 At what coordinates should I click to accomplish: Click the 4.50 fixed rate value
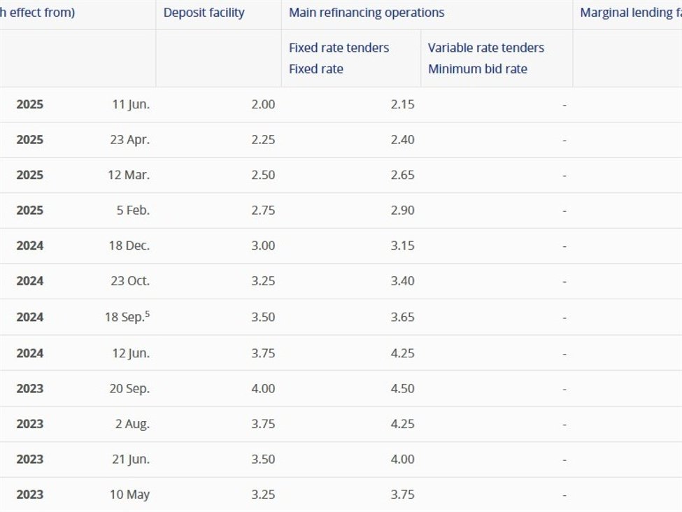pos(402,388)
